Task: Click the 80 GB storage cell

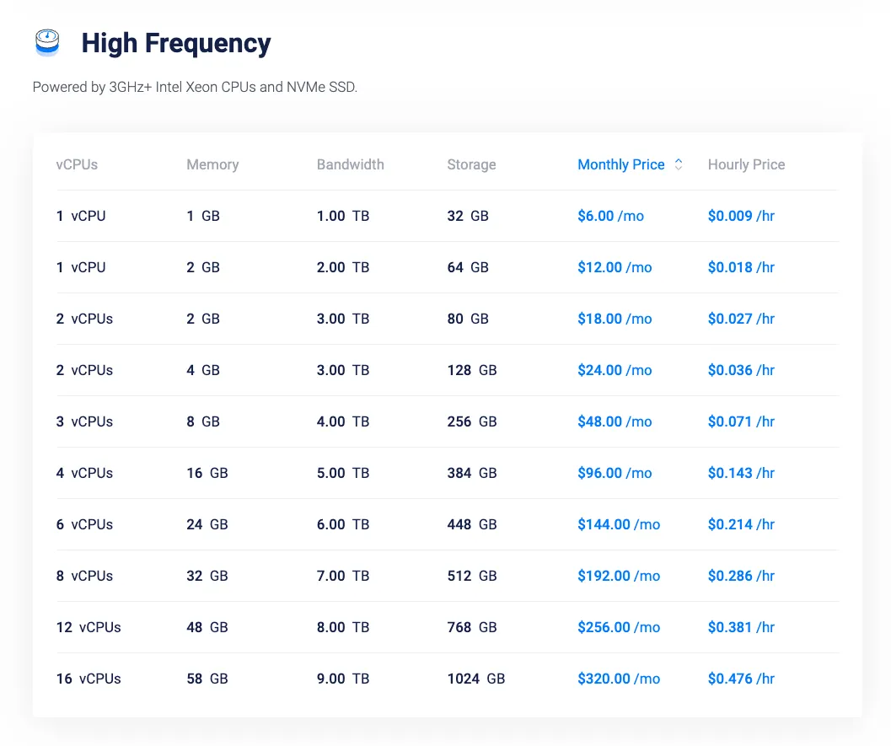Action: (468, 319)
